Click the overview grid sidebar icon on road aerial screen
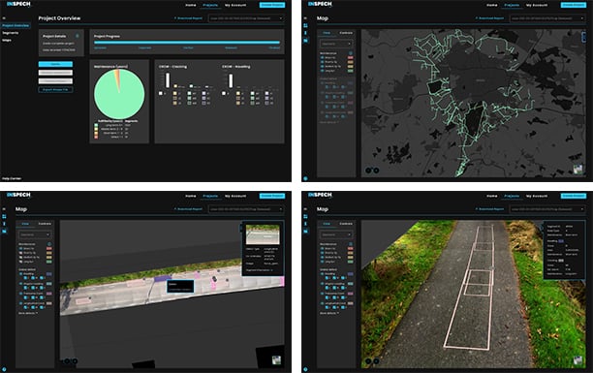The width and height of the screenshot is (593, 373). coord(4,216)
